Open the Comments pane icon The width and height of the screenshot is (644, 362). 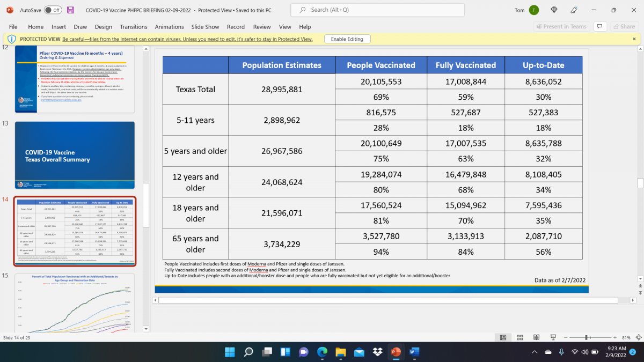tap(599, 26)
